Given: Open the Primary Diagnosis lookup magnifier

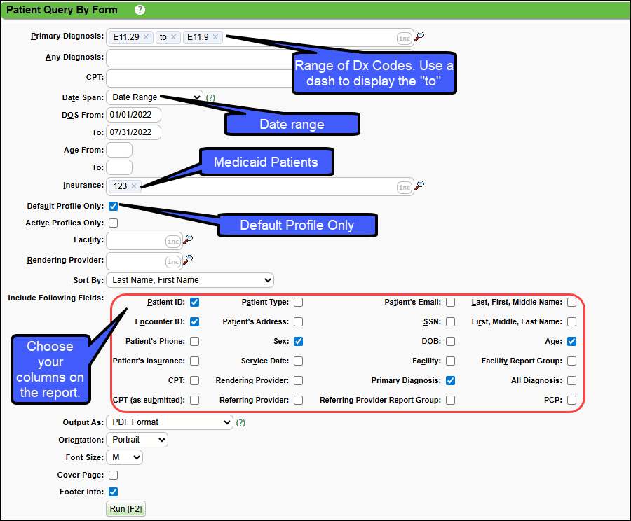Looking at the screenshot, I should tap(419, 37).
